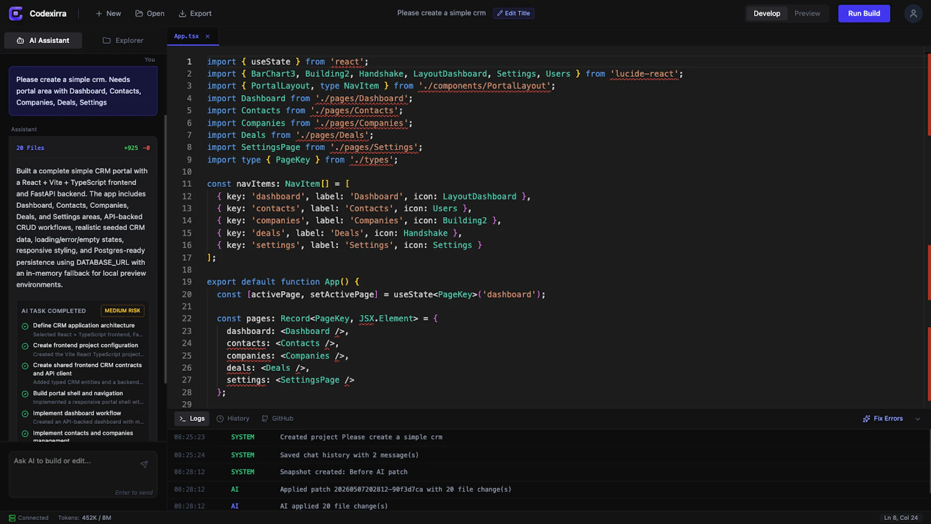This screenshot has height=524, width=931.
Task: Click the Edit Title pencil icon
Action: click(x=500, y=13)
